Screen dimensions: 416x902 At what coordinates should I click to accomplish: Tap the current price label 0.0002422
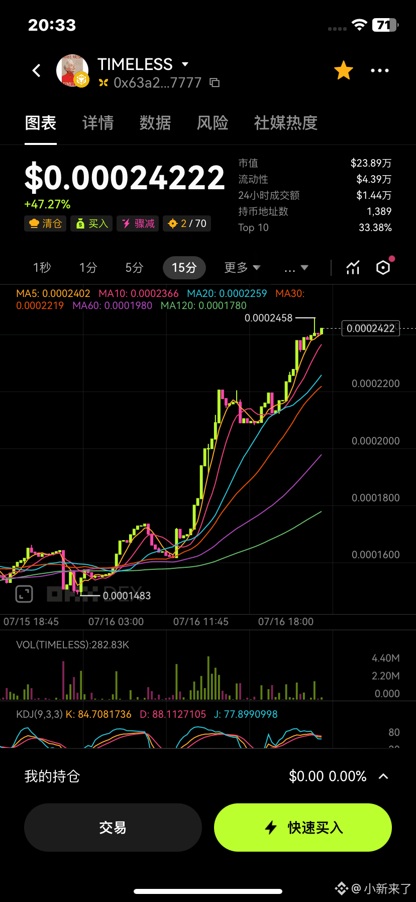pyautogui.click(x=371, y=328)
